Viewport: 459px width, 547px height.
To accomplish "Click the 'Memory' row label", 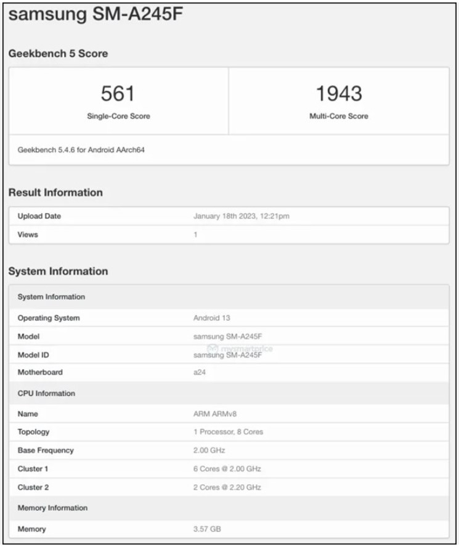I will point(32,529).
